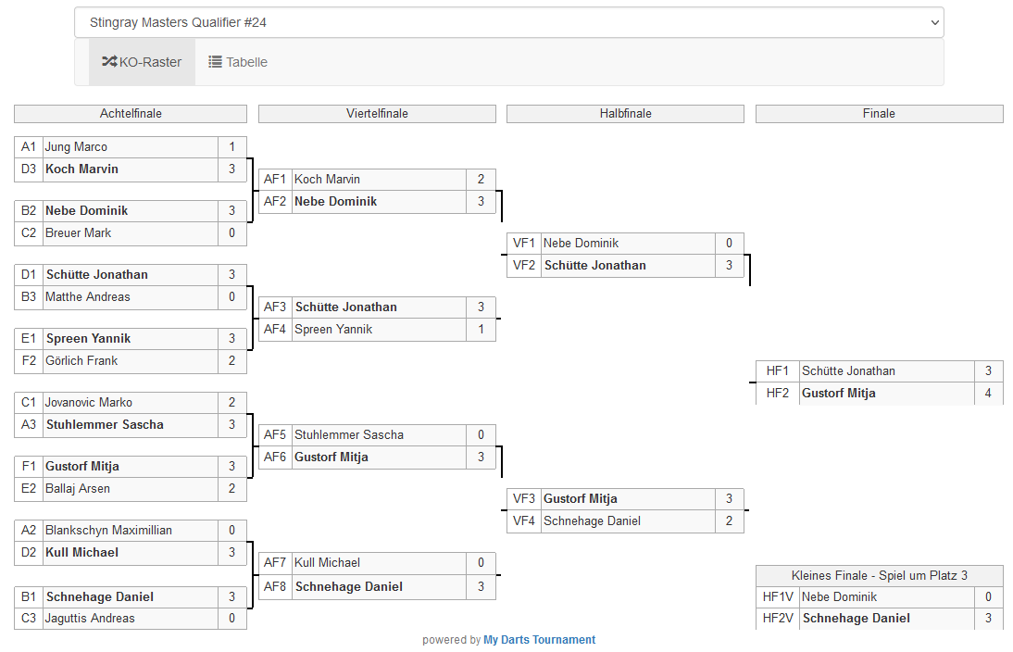The height and width of the screenshot is (652, 1013).
Task: Click the Tabelle list icon
Action: click(x=215, y=62)
